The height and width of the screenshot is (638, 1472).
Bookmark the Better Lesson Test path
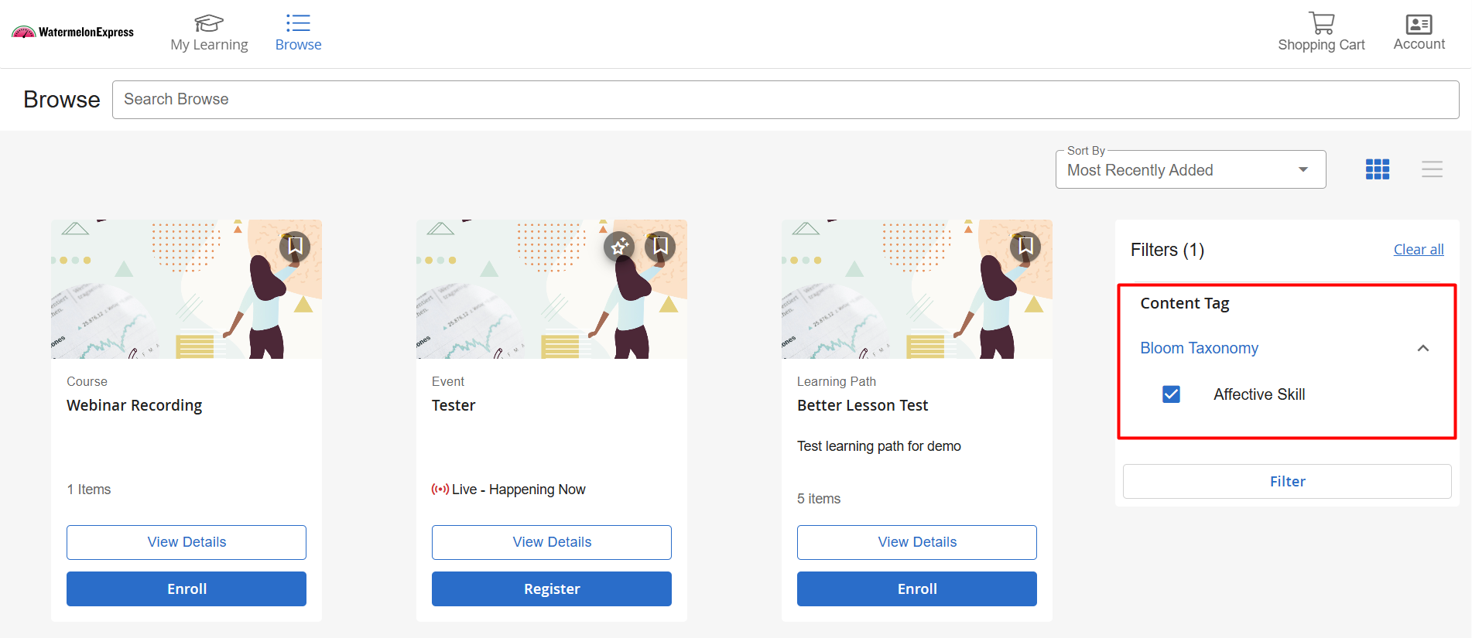pos(1025,247)
